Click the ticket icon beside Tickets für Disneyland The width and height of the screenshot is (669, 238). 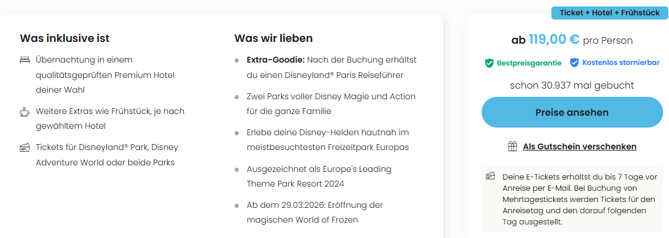click(25, 148)
